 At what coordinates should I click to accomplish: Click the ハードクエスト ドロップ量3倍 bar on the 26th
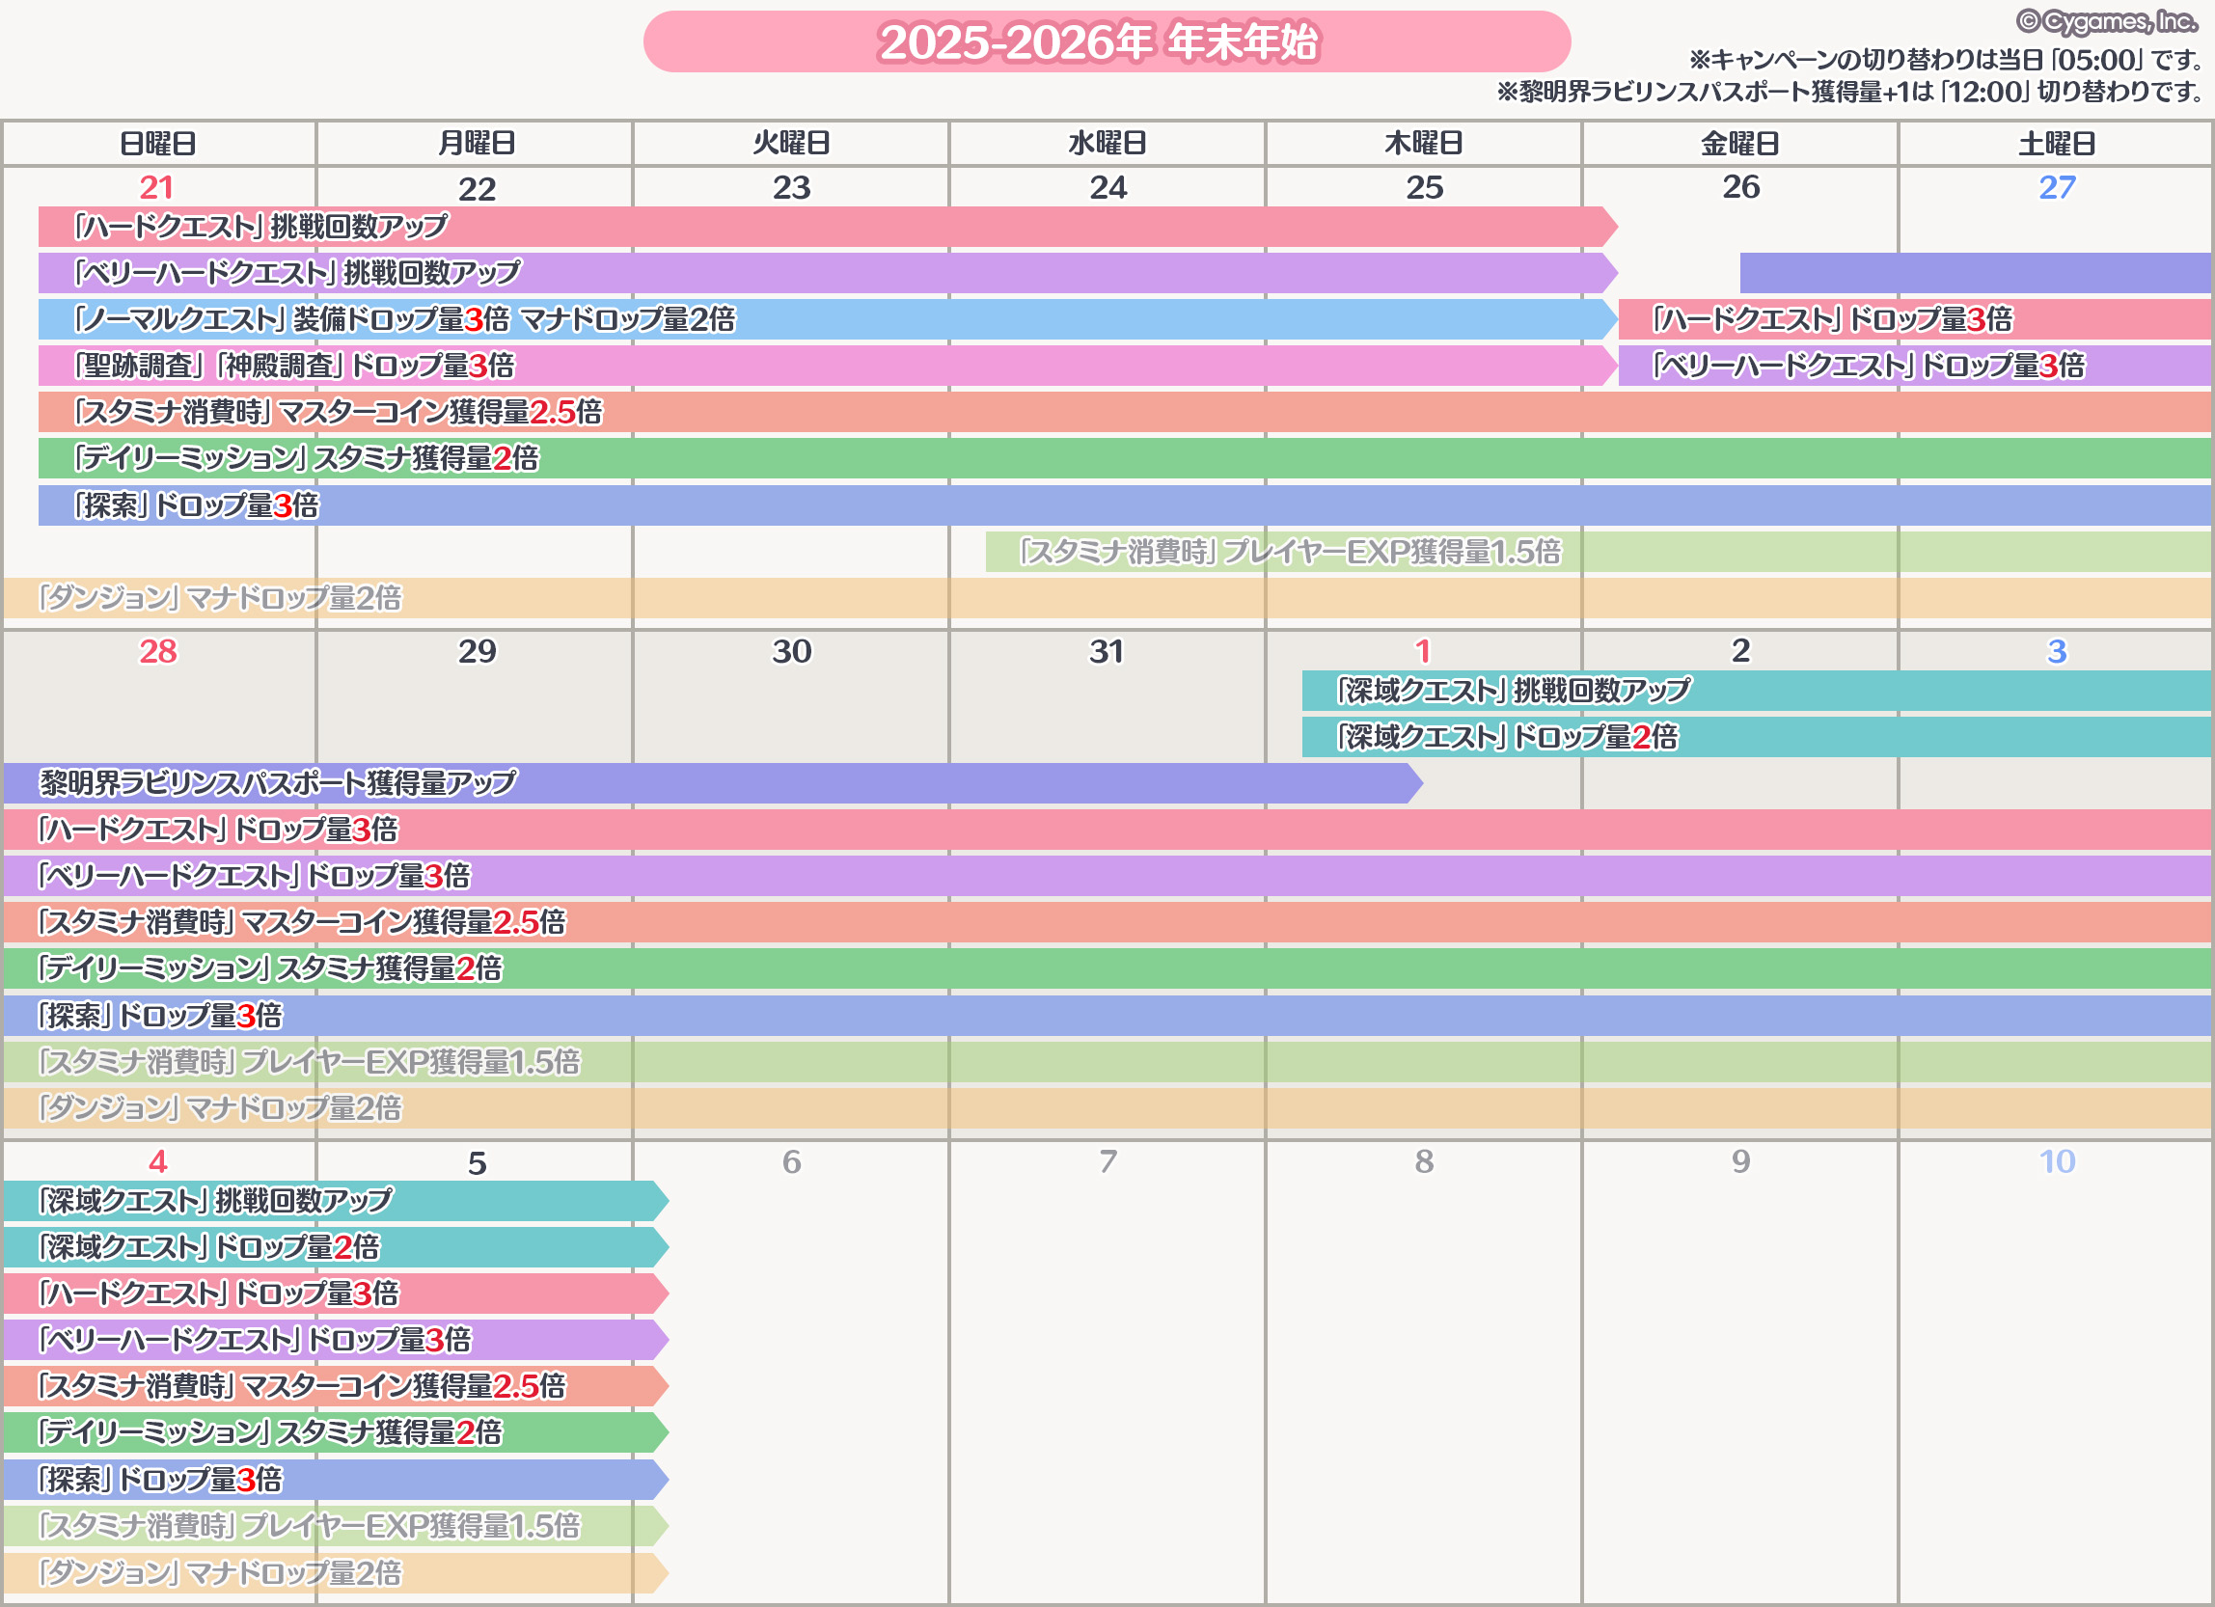point(1832,319)
